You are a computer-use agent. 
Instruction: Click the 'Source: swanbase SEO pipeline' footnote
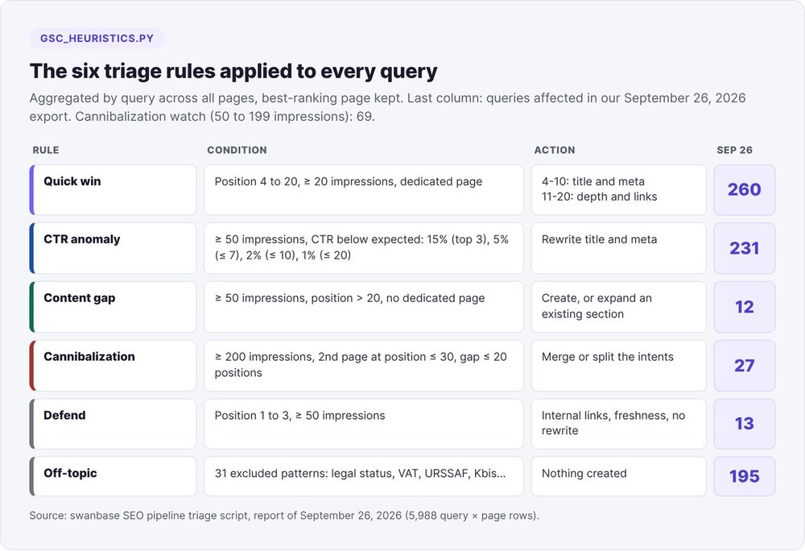(284, 515)
